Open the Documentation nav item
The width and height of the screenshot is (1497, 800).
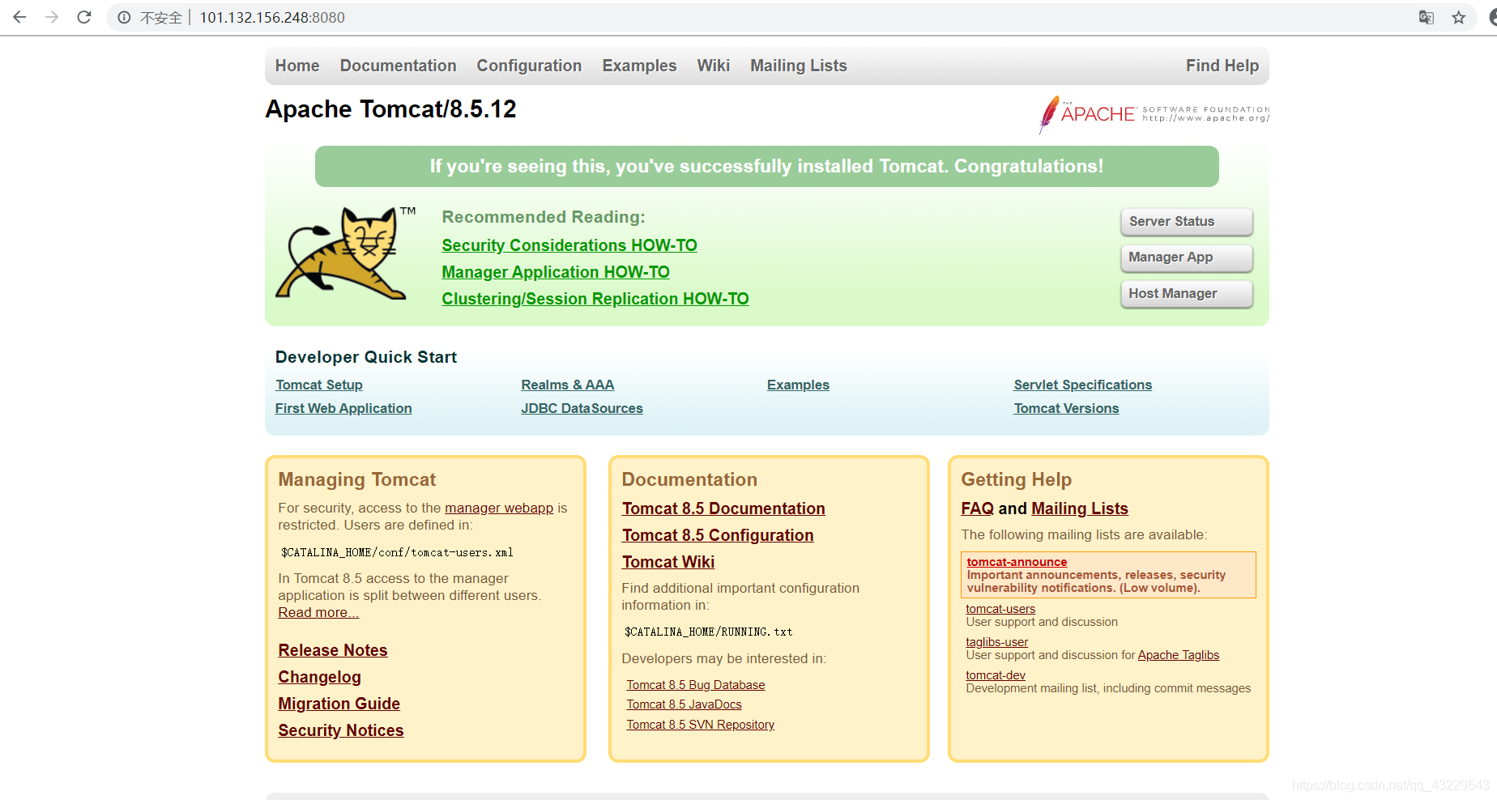tap(398, 66)
